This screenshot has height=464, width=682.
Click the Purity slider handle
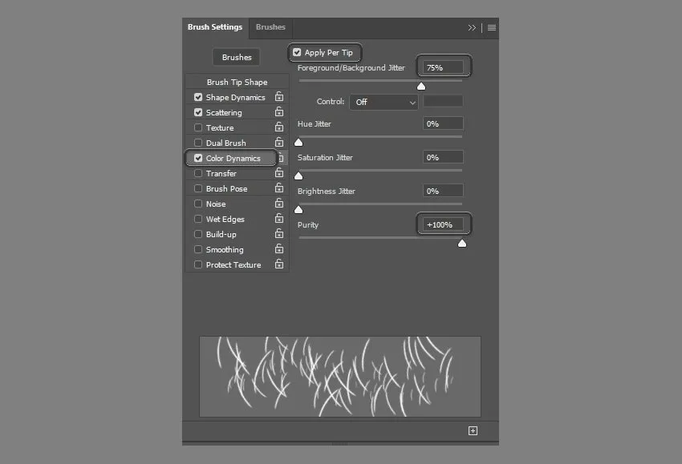pos(462,244)
